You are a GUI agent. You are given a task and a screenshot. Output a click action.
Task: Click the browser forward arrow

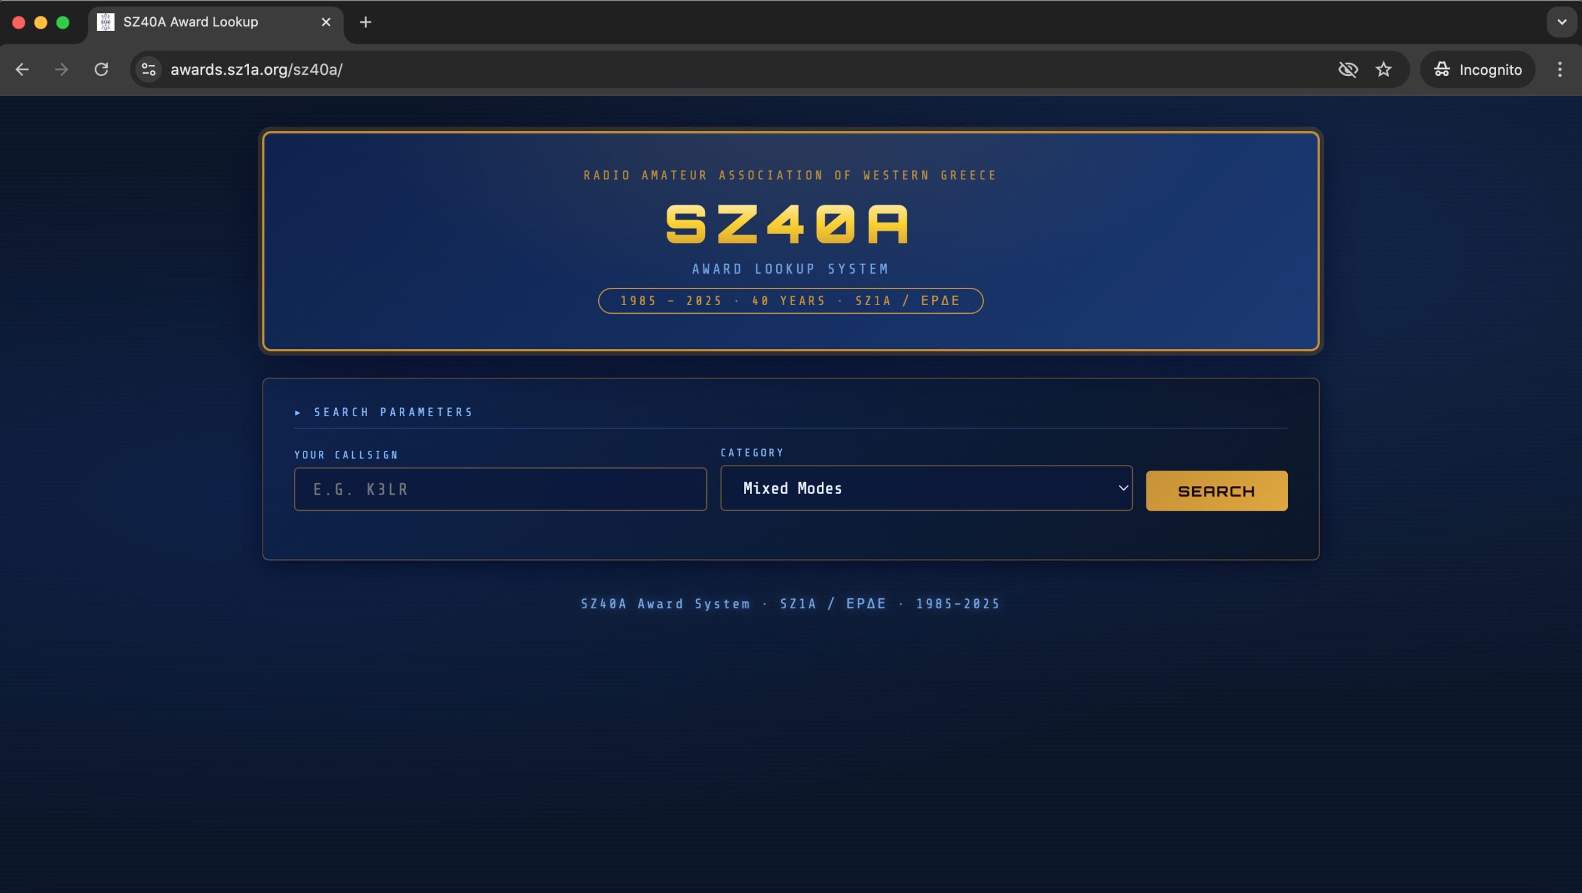tap(61, 69)
